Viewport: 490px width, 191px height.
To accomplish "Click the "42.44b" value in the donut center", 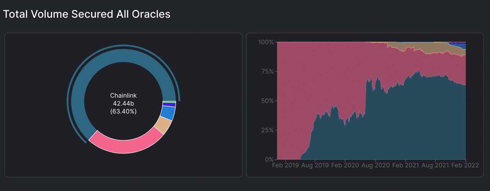I will 123,104.
